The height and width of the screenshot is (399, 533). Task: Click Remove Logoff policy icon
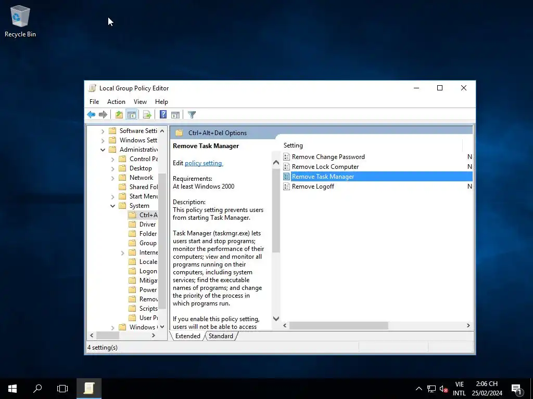287,187
